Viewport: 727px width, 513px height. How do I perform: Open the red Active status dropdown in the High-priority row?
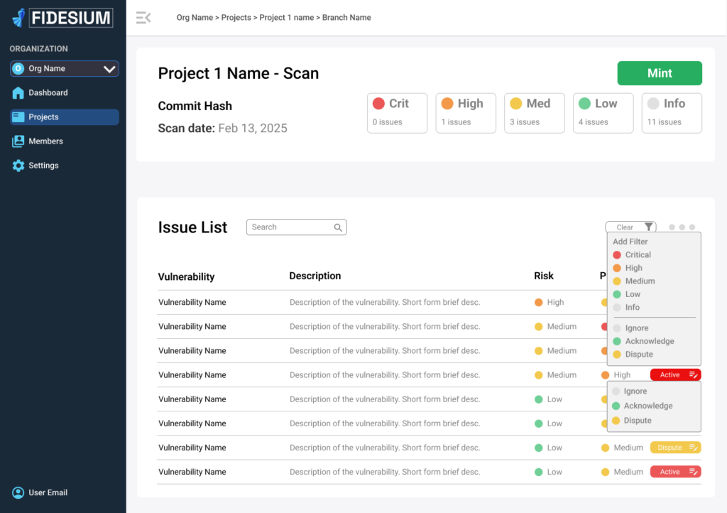[x=676, y=375]
